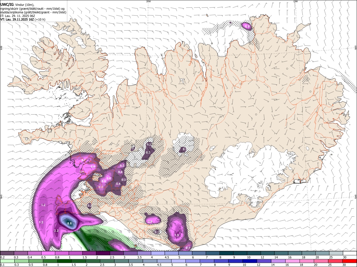Click the '20W' longitude label
This screenshot has height=267, width=357.
148,1
